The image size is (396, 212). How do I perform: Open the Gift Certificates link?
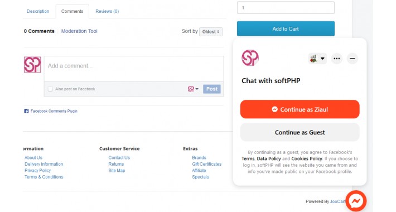pyautogui.click(x=206, y=164)
